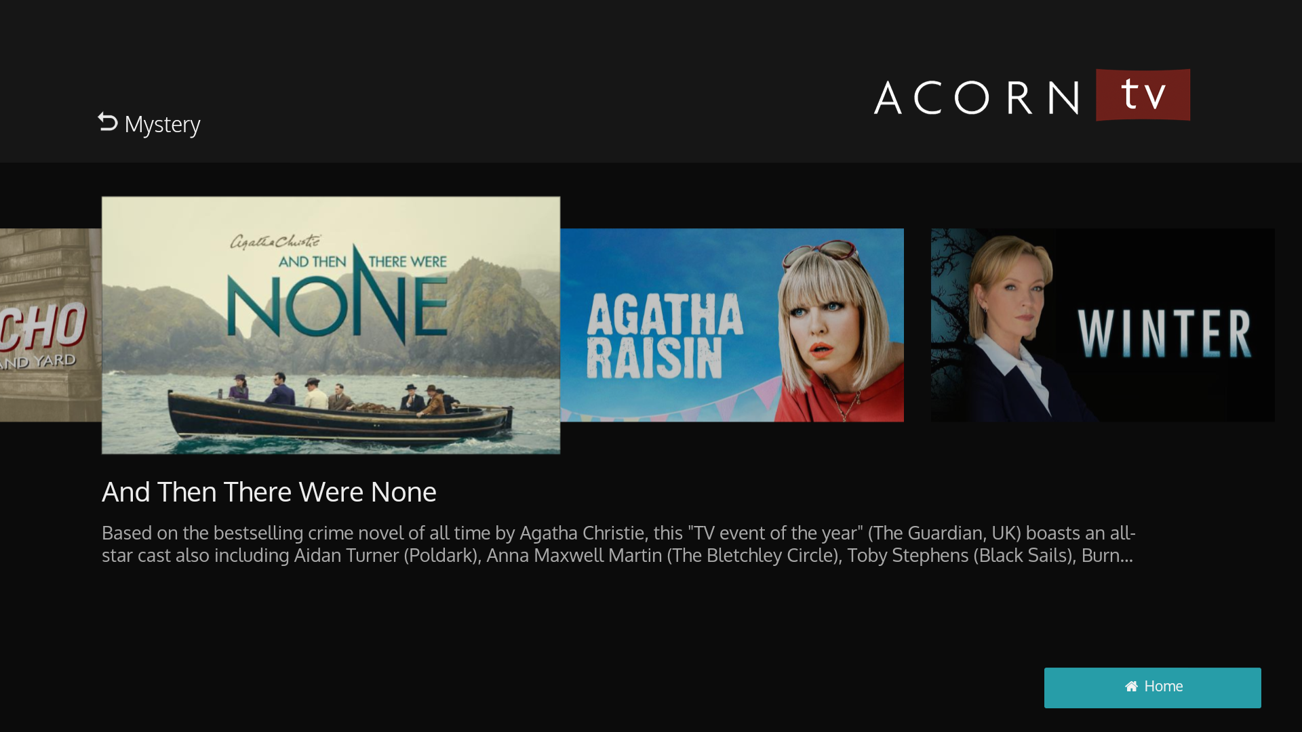Select And Then There Were None poster
This screenshot has width=1302, height=732.
(331, 325)
